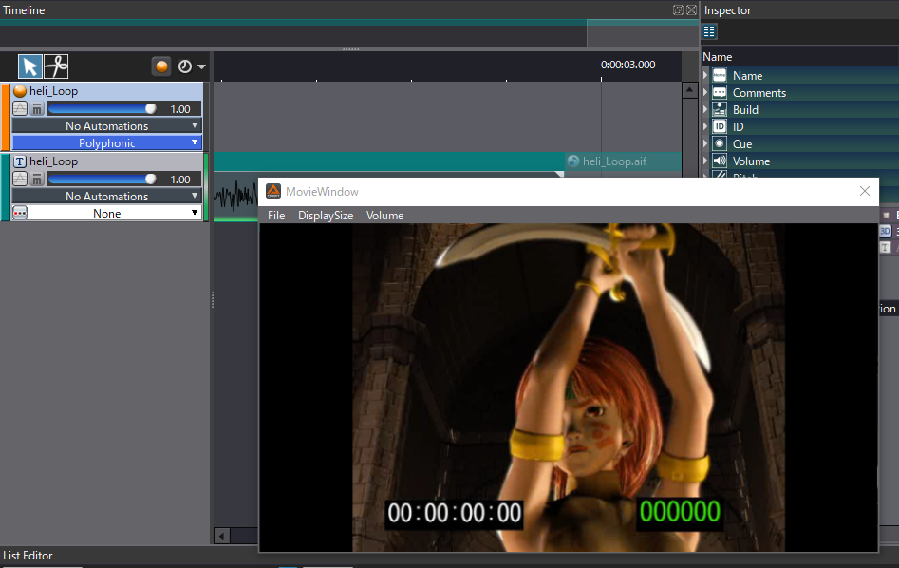
Task: Select the Build label in Inspector
Action: tap(745, 109)
